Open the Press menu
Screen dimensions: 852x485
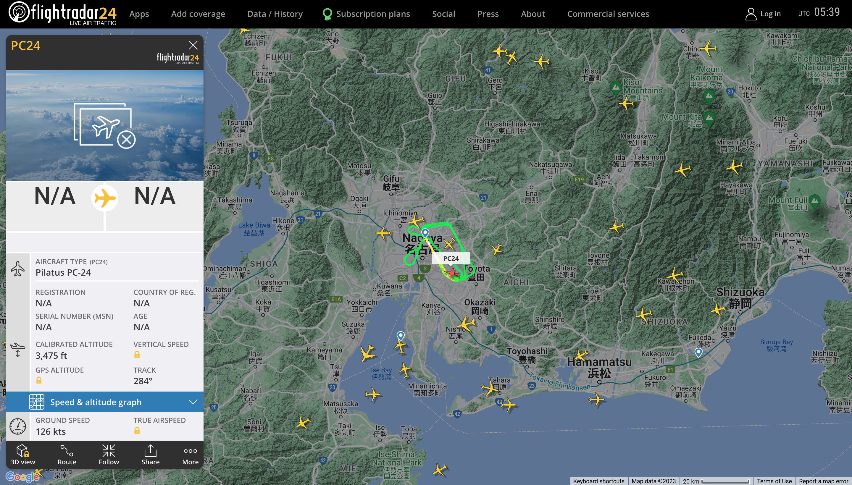pos(488,14)
